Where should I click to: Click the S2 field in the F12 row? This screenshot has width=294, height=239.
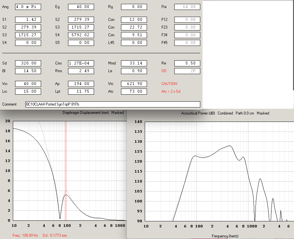click(81, 20)
